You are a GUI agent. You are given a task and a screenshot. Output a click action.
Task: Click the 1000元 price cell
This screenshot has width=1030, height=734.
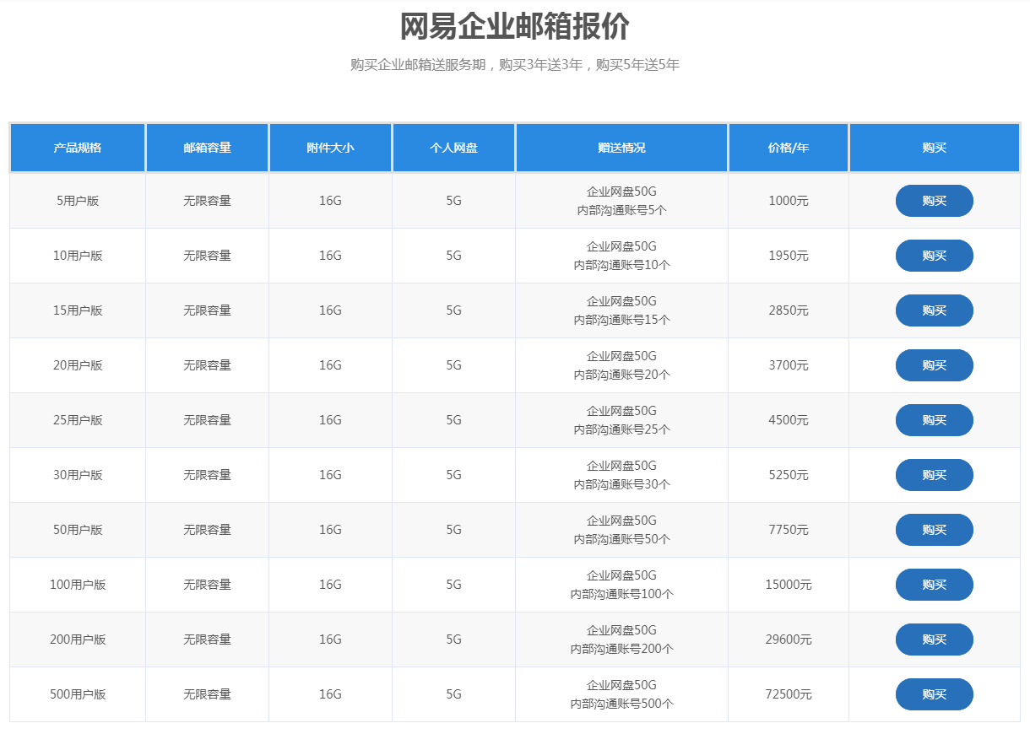click(x=789, y=201)
